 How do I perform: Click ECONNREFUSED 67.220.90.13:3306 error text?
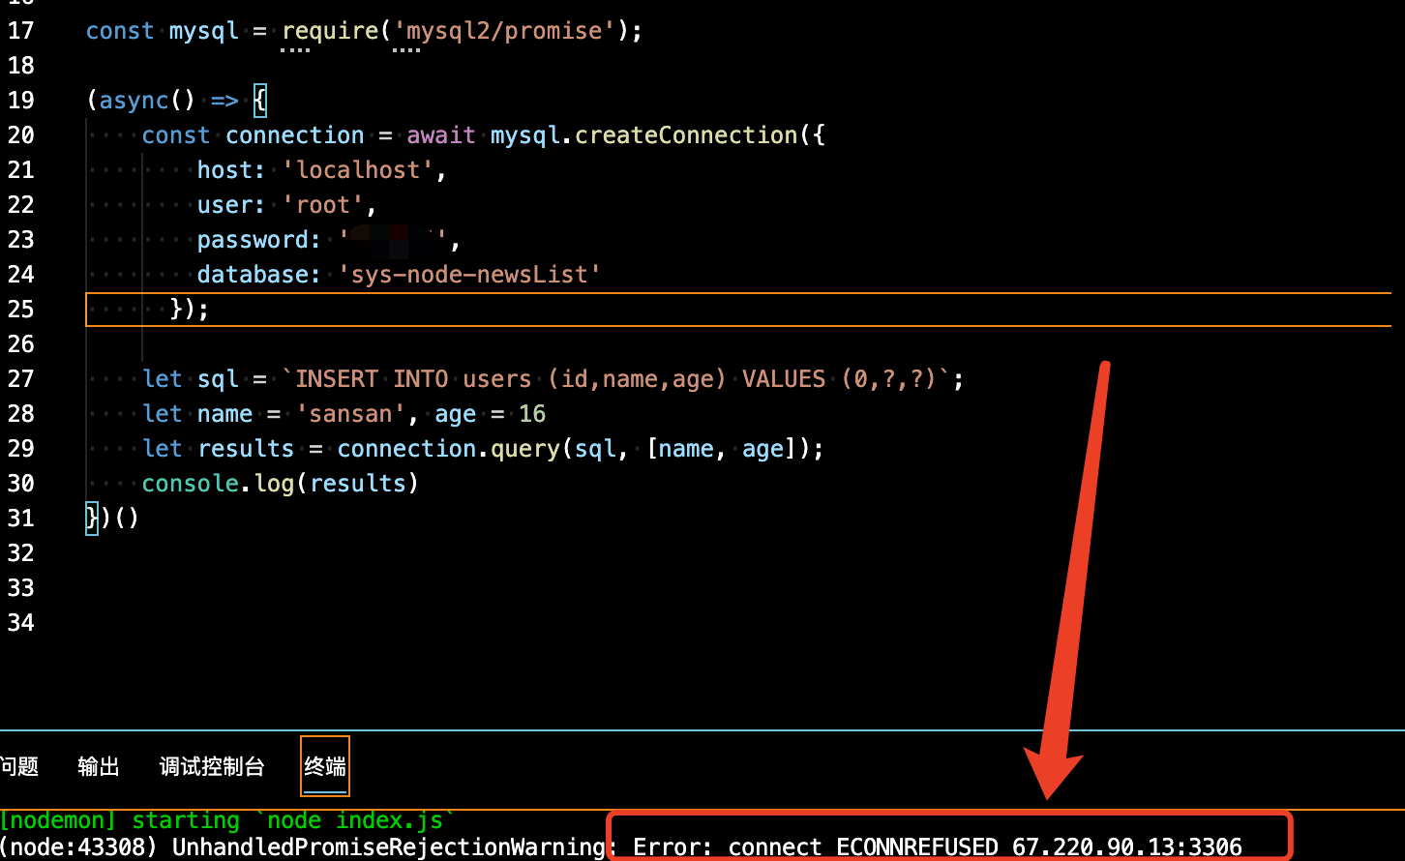pyautogui.click(x=1039, y=847)
